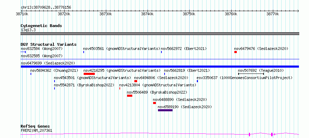309x138 pixels.
Task: Select nsv507692 (Teague2010) label
Action: click(261, 70)
